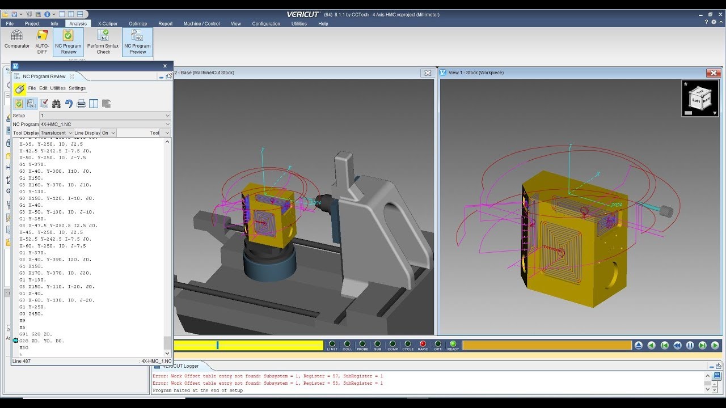Switch to the Configuration ribbon tab
Viewport: 726px width, 408px height.
tap(266, 24)
